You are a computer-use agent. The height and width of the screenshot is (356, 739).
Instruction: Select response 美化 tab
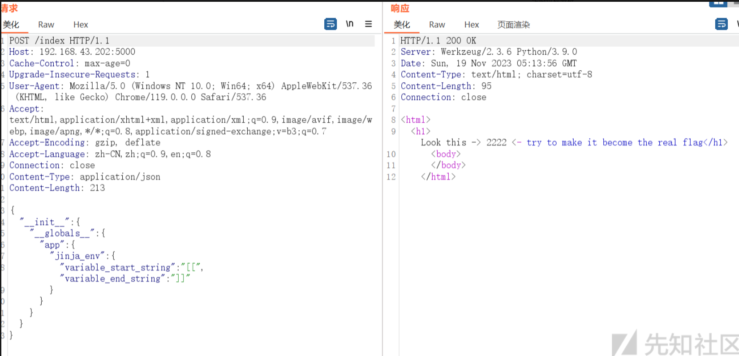(x=402, y=25)
